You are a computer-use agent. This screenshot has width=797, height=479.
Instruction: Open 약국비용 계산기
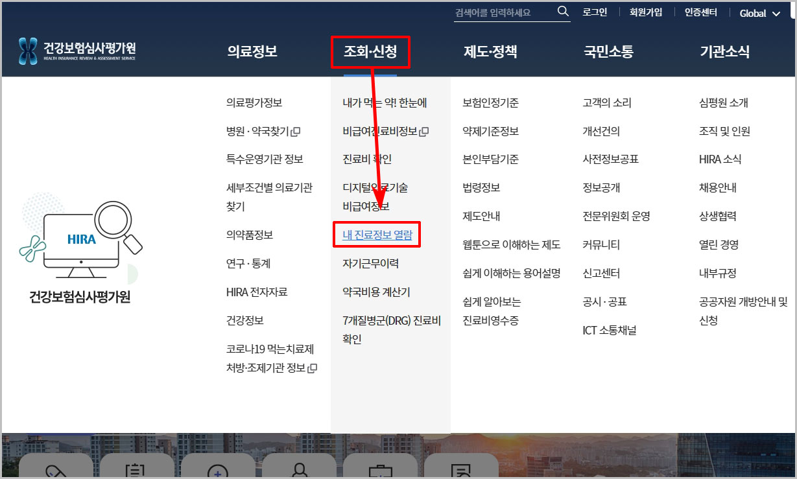point(377,292)
